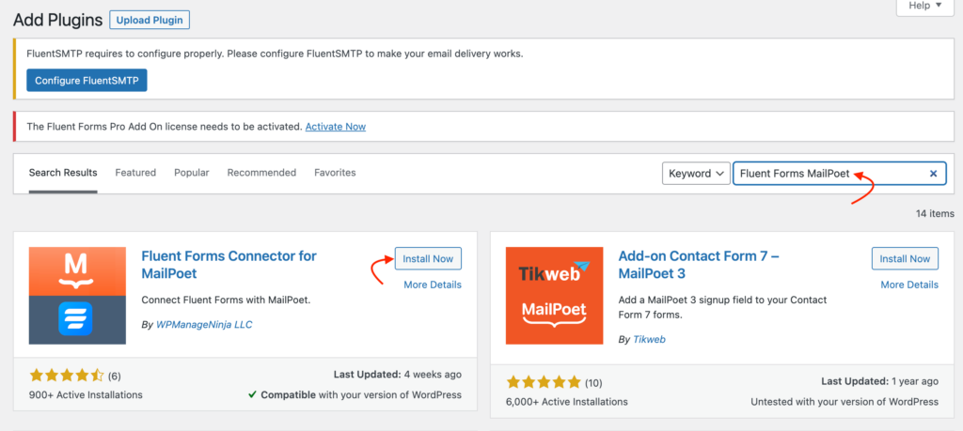This screenshot has height=431, width=963.
Task: Click "Last Updated: 4 weeks ago" text
Action: coord(398,374)
